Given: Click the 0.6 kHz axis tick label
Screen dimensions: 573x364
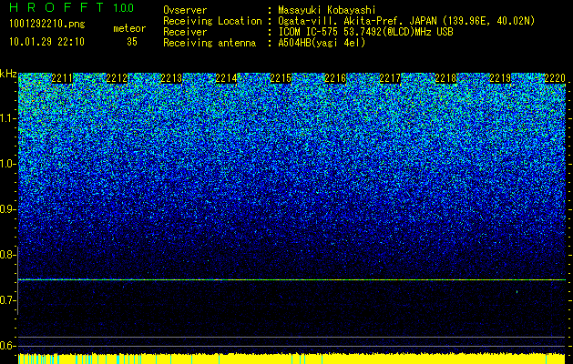Looking at the screenshot, I should click(x=7, y=346).
